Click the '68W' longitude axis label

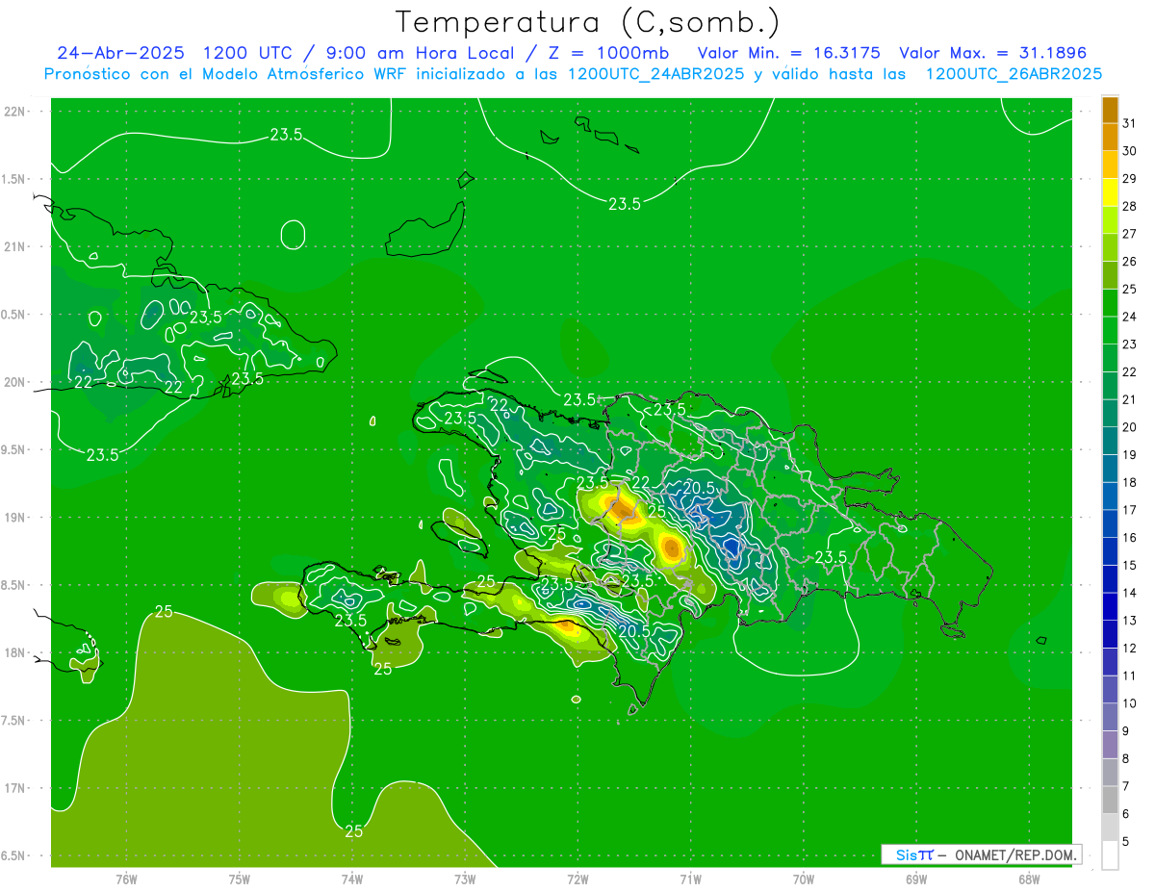pyautogui.click(x=1029, y=878)
